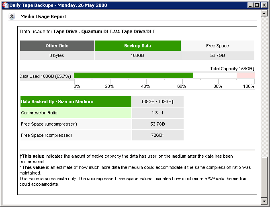270x207 pixels.
Task: Select the Free Space (uncompressed) row label
Action: 76,124
